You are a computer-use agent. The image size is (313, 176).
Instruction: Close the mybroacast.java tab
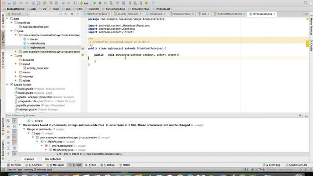(x=274, y=14)
